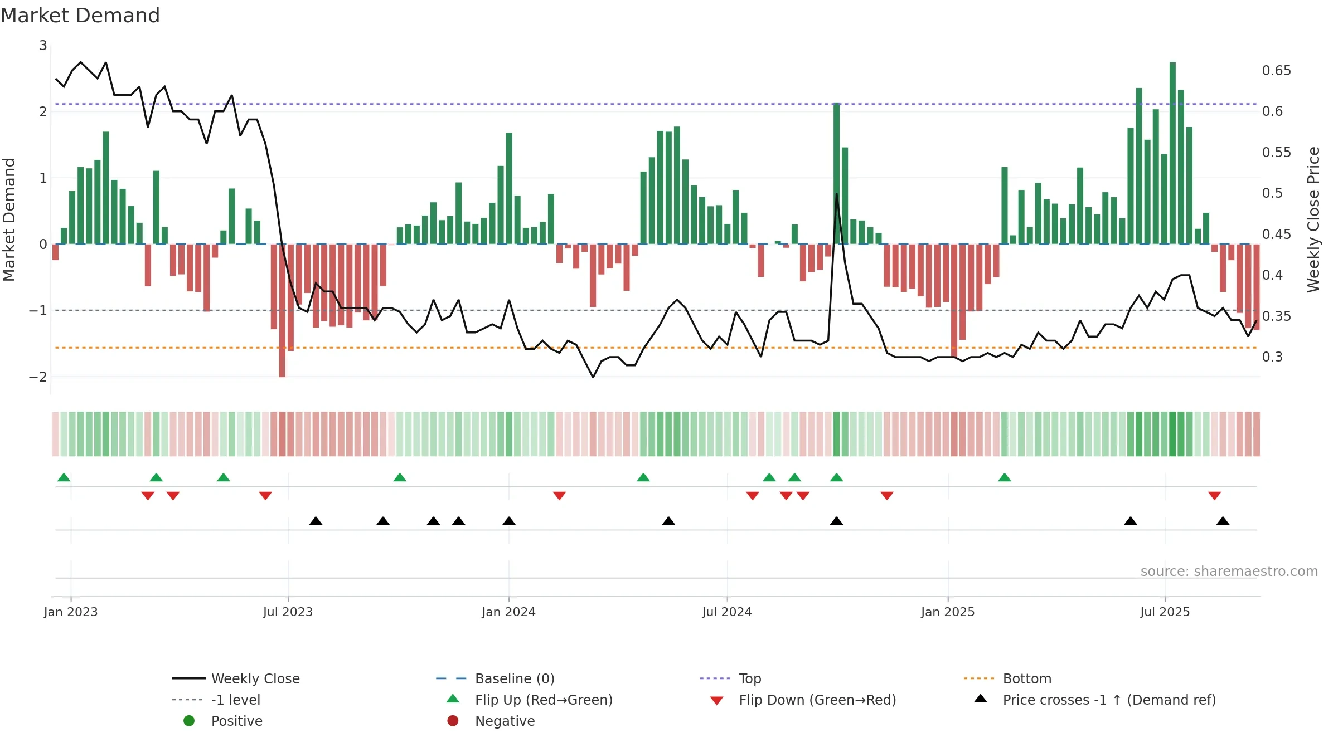The width and height of the screenshot is (1338, 752).
Task: Click the green bar touching the Top line in October 2024
Action: click(837, 174)
